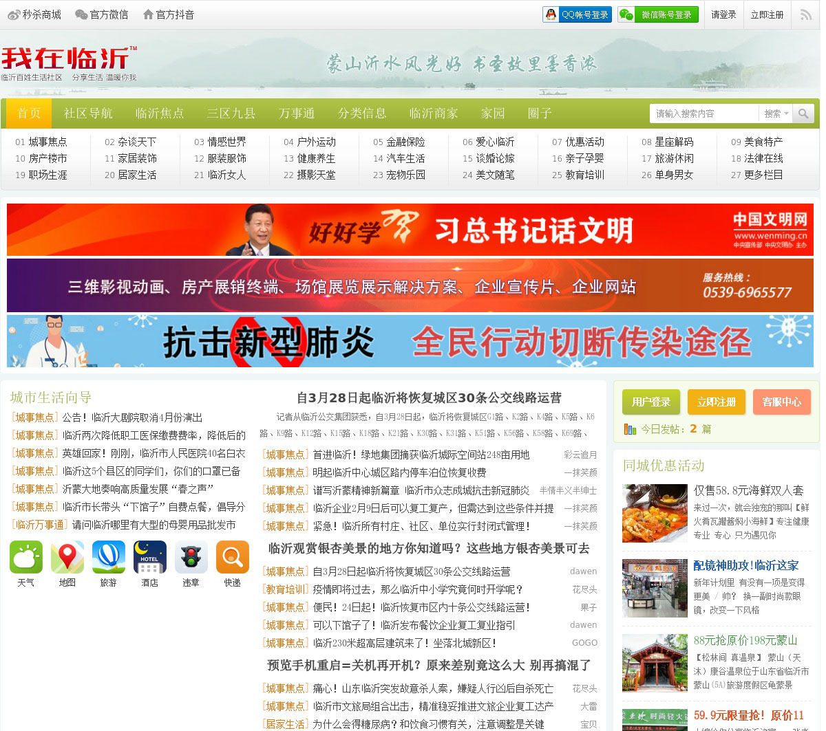Click the 客服中心 button
This screenshot has height=731, width=826.
(782, 402)
